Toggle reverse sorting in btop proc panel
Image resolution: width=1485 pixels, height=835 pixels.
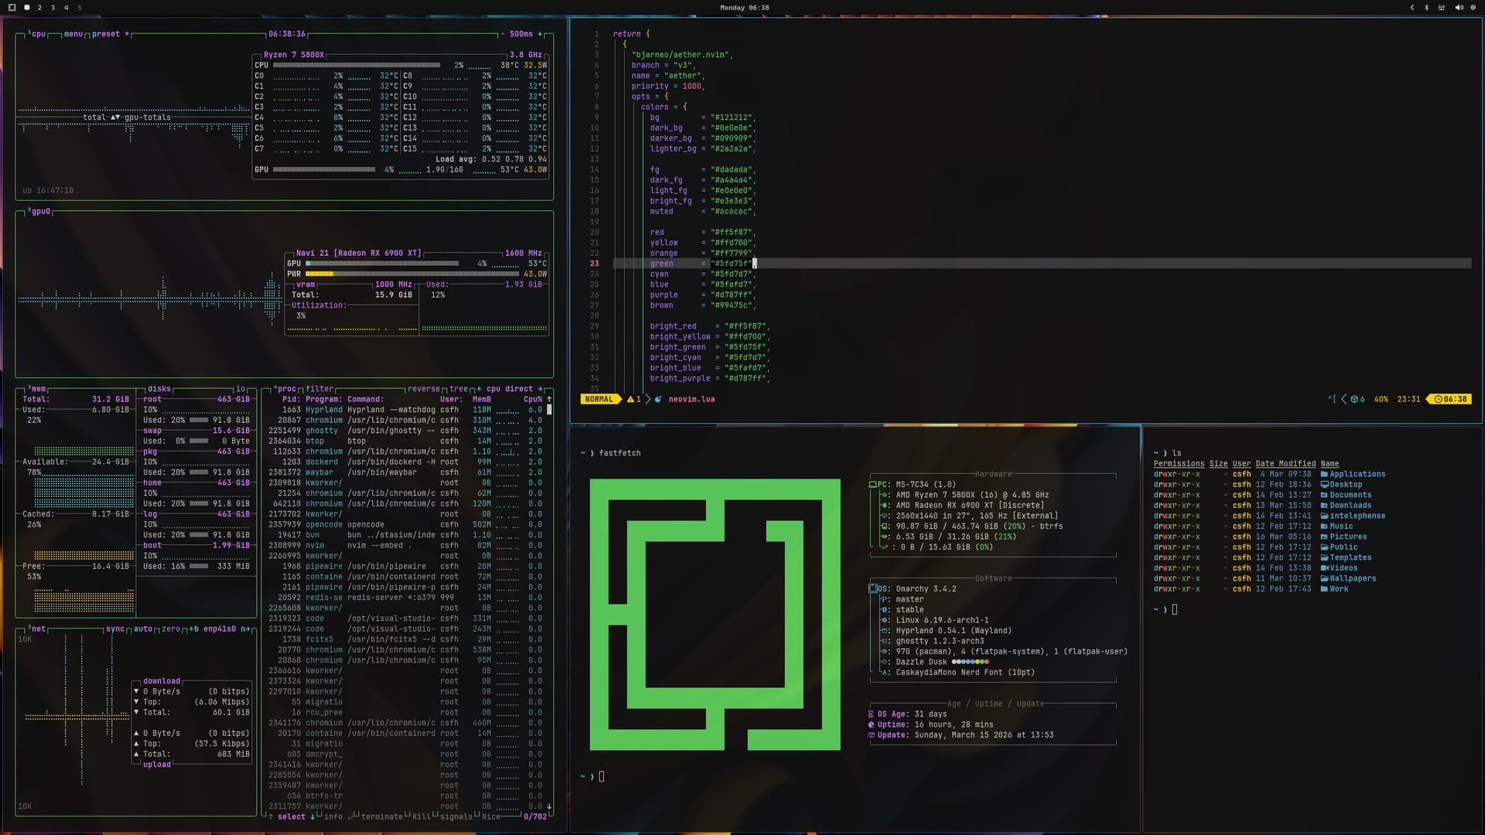click(x=423, y=389)
